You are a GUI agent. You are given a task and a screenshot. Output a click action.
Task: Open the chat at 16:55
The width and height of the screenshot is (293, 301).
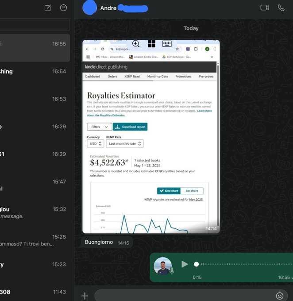point(35,48)
